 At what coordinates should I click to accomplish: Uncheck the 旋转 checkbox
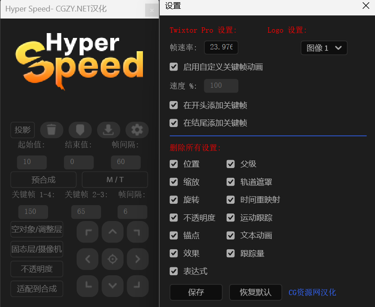tap(174, 200)
